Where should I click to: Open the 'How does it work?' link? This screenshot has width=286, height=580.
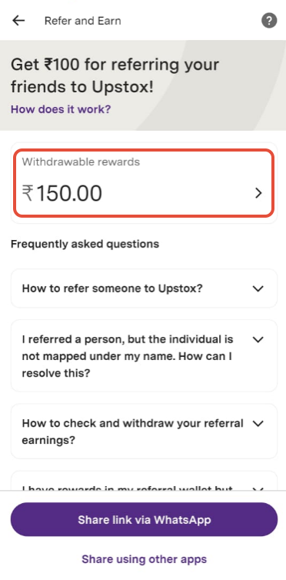(x=61, y=109)
